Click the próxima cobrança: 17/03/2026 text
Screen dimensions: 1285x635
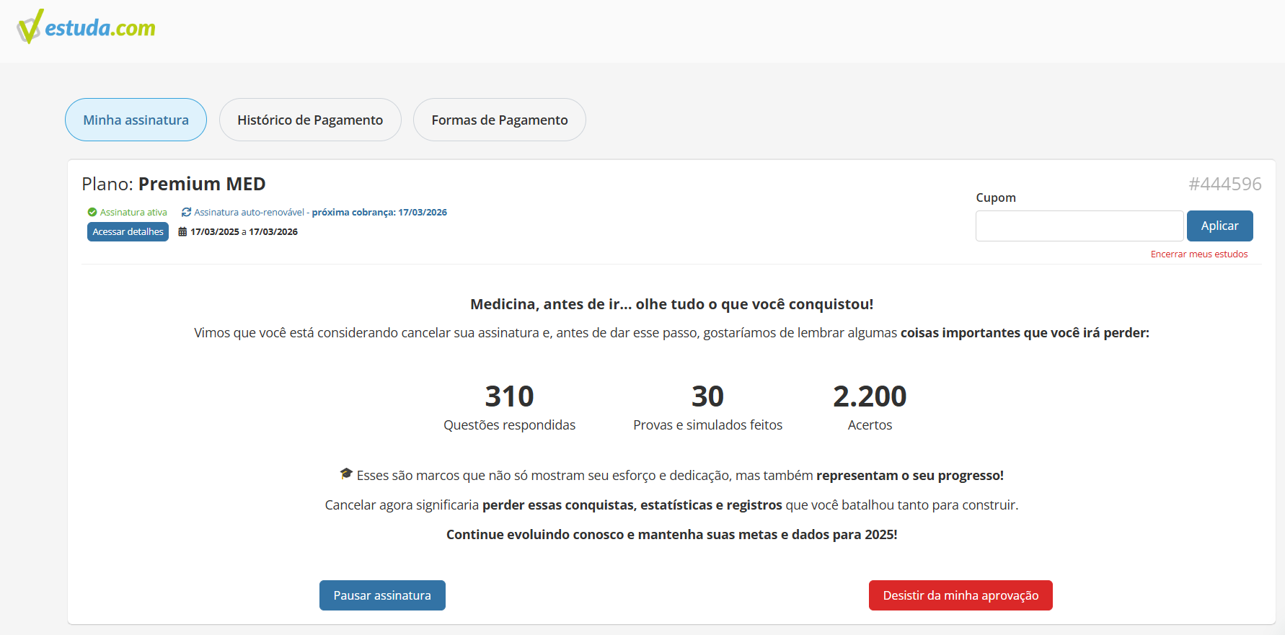(x=379, y=212)
